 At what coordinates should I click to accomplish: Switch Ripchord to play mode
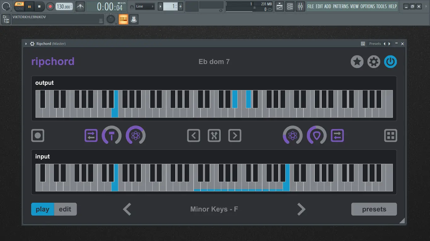pos(42,209)
